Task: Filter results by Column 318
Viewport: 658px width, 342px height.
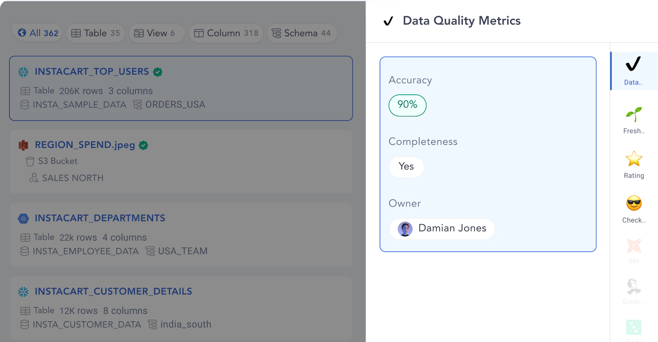Action: click(226, 33)
